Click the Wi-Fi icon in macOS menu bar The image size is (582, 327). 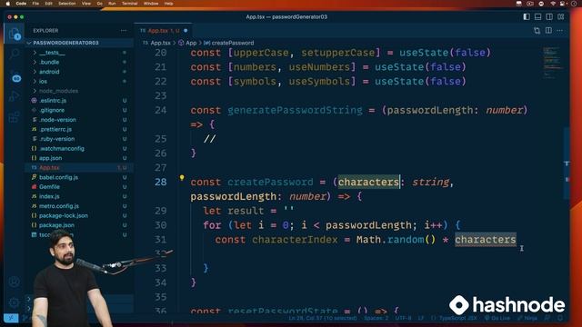553,4
